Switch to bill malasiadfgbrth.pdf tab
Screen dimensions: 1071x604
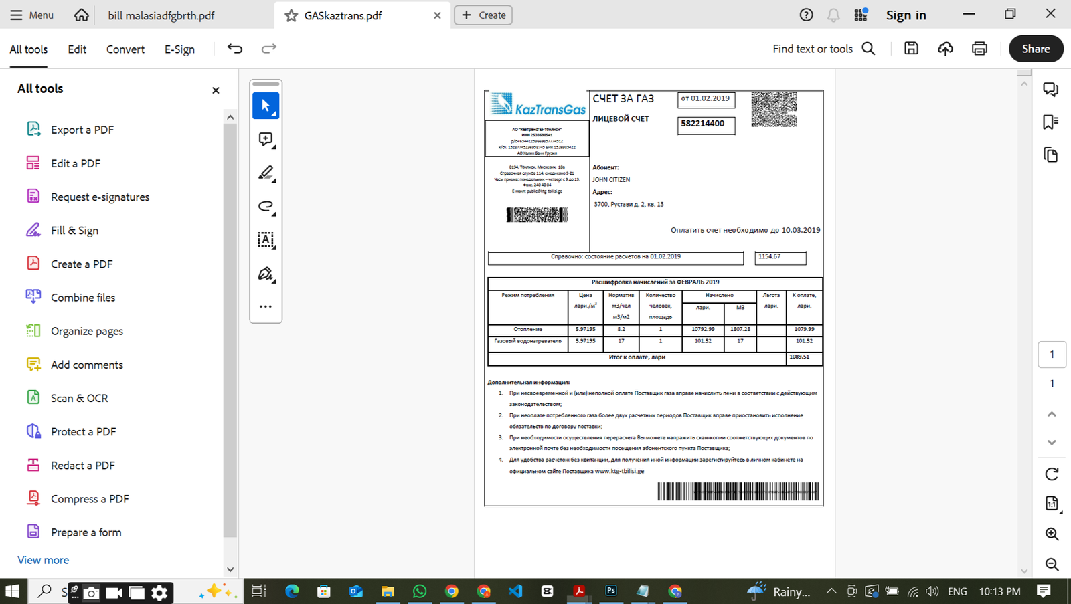point(161,15)
